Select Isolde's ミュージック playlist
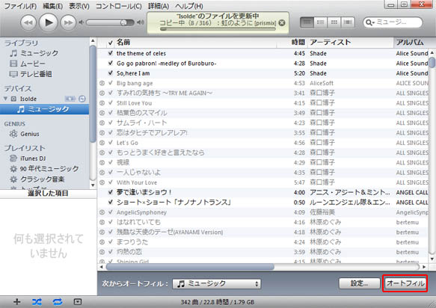This screenshot has height=308, width=436. click(x=44, y=109)
